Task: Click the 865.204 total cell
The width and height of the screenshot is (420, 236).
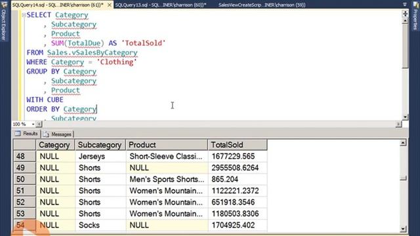Action: [x=238, y=179]
